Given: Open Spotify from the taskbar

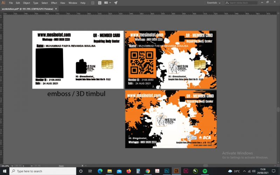Looking at the screenshot, I should 205,171.
